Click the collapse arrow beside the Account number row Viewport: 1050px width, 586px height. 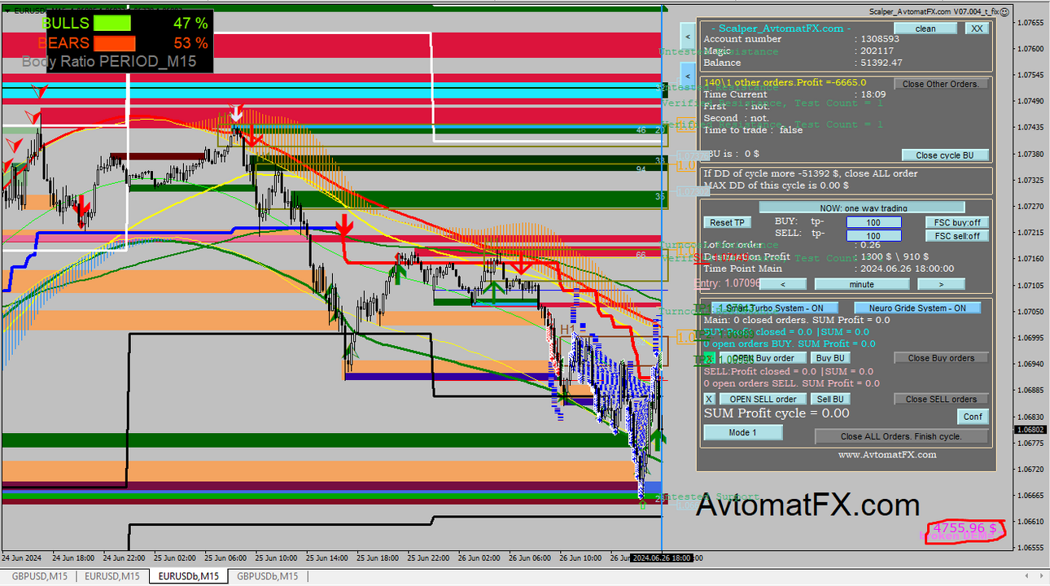pos(688,37)
